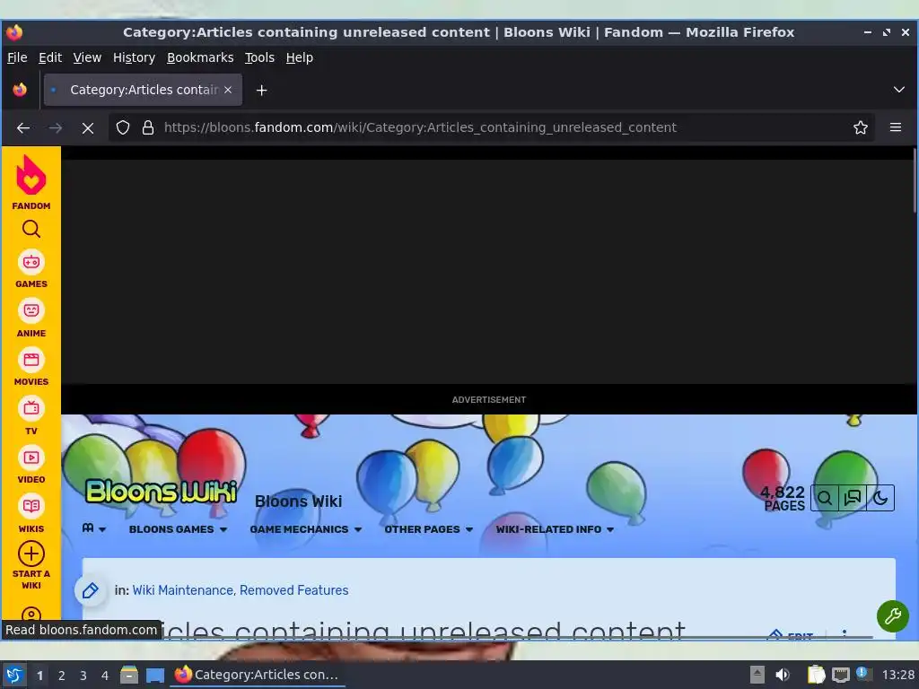Image resolution: width=919 pixels, height=689 pixels.
Task: Open the Removed Features category link
Action: point(293,590)
